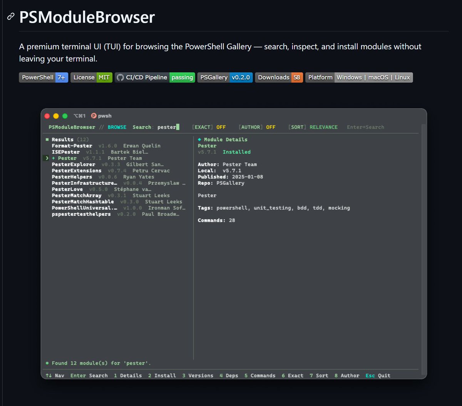This screenshot has height=406, width=462.
Task: Select the PesterMatchHashtable result row
Action: [x=117, y=202]
